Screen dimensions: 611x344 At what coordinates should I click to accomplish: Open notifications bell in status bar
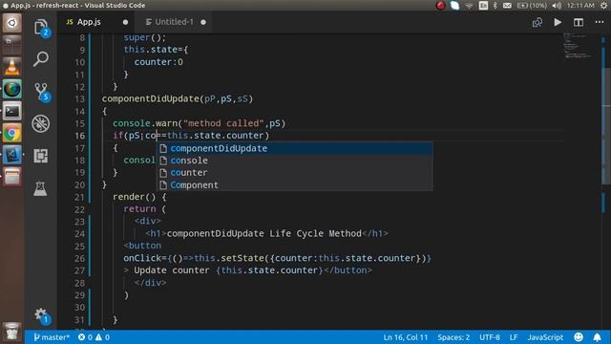pos(597,337)
